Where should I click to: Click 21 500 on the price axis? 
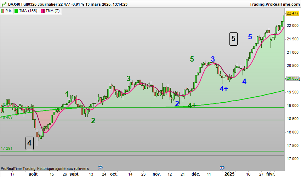click(293, 39)
